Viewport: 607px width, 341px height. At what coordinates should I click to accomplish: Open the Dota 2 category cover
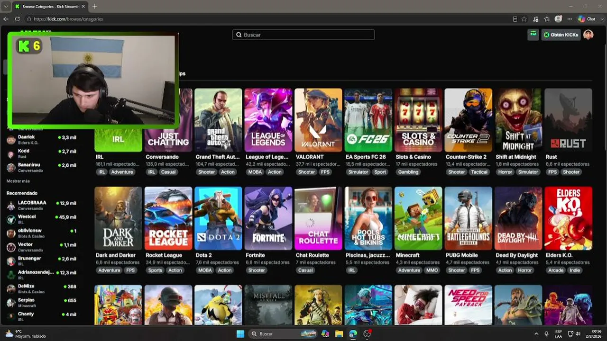coord(218,218)
